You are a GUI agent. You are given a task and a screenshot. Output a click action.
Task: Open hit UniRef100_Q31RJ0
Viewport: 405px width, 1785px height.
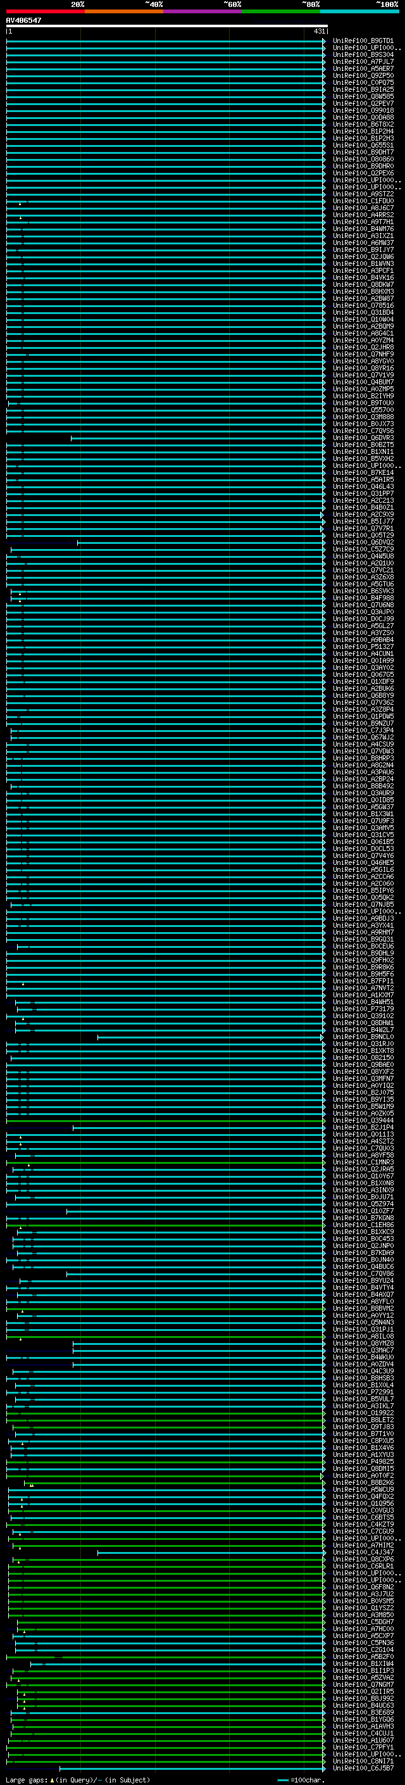click(x=363, y=1044)
